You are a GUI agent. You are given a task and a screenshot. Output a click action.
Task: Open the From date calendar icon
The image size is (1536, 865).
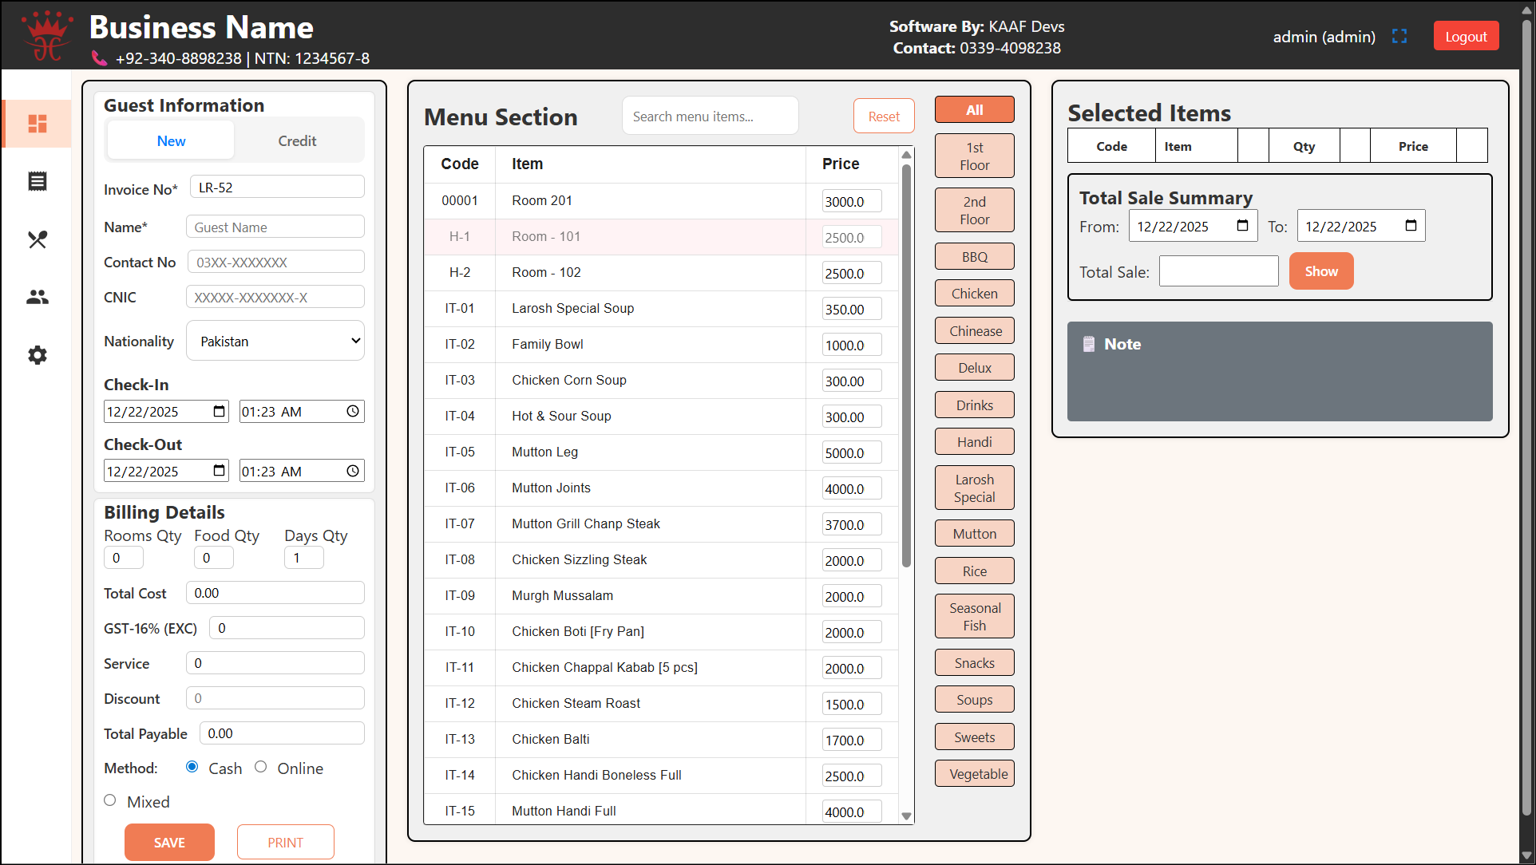coord(1243,226)
